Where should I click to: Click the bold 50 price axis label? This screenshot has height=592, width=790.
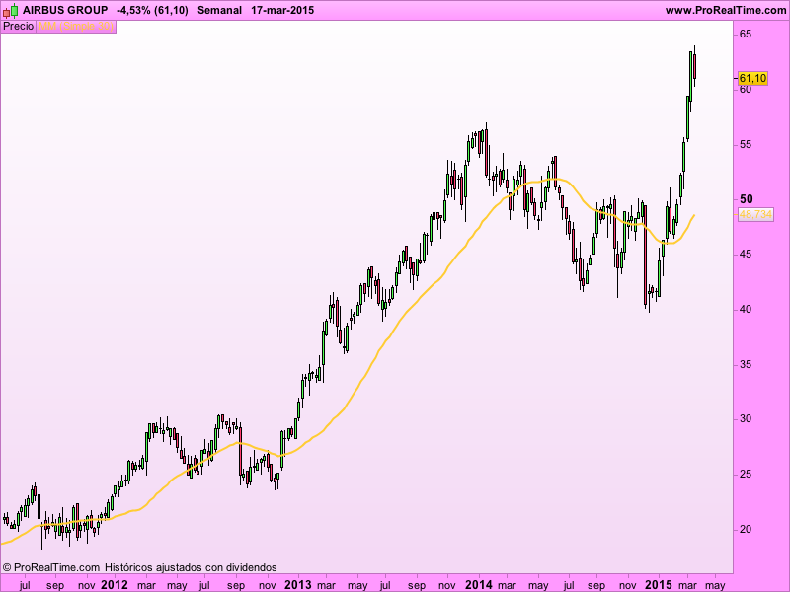coord(747,199)
